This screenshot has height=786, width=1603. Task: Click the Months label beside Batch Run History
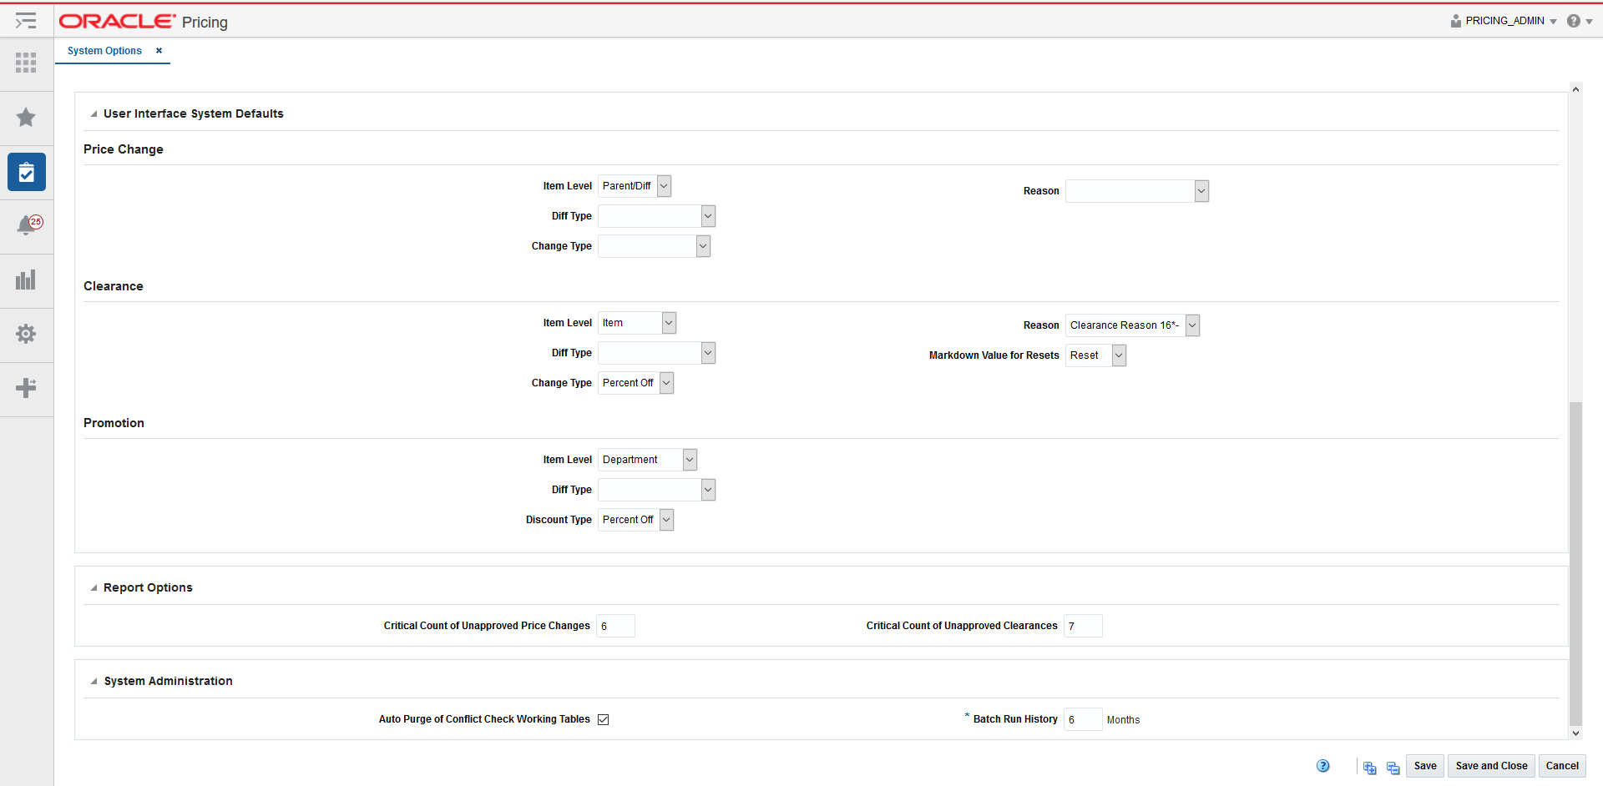[1123, 720]
